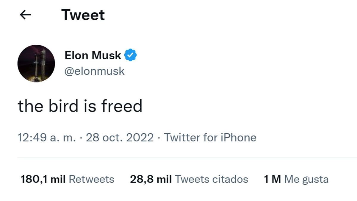
Task: Click the blue verified badge
Action: tap(131, 55)
